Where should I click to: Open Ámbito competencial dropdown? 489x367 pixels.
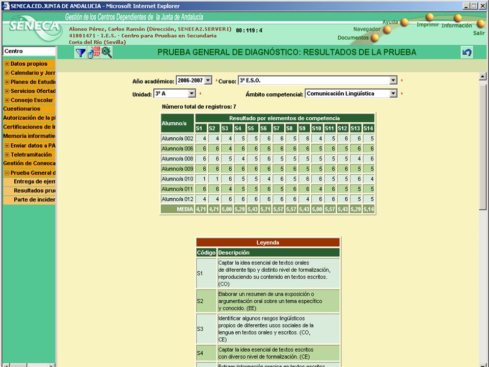[393, 93]
